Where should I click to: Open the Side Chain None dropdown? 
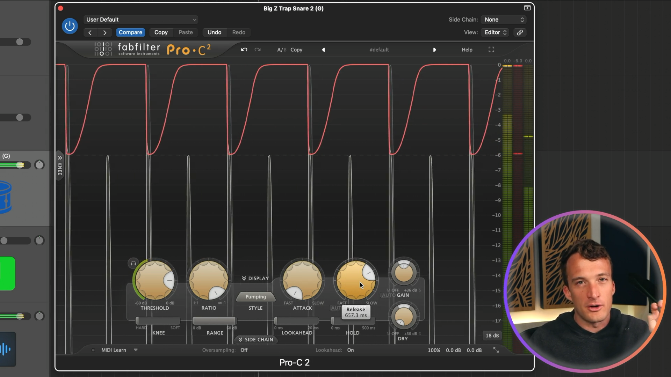pos(504,20)
